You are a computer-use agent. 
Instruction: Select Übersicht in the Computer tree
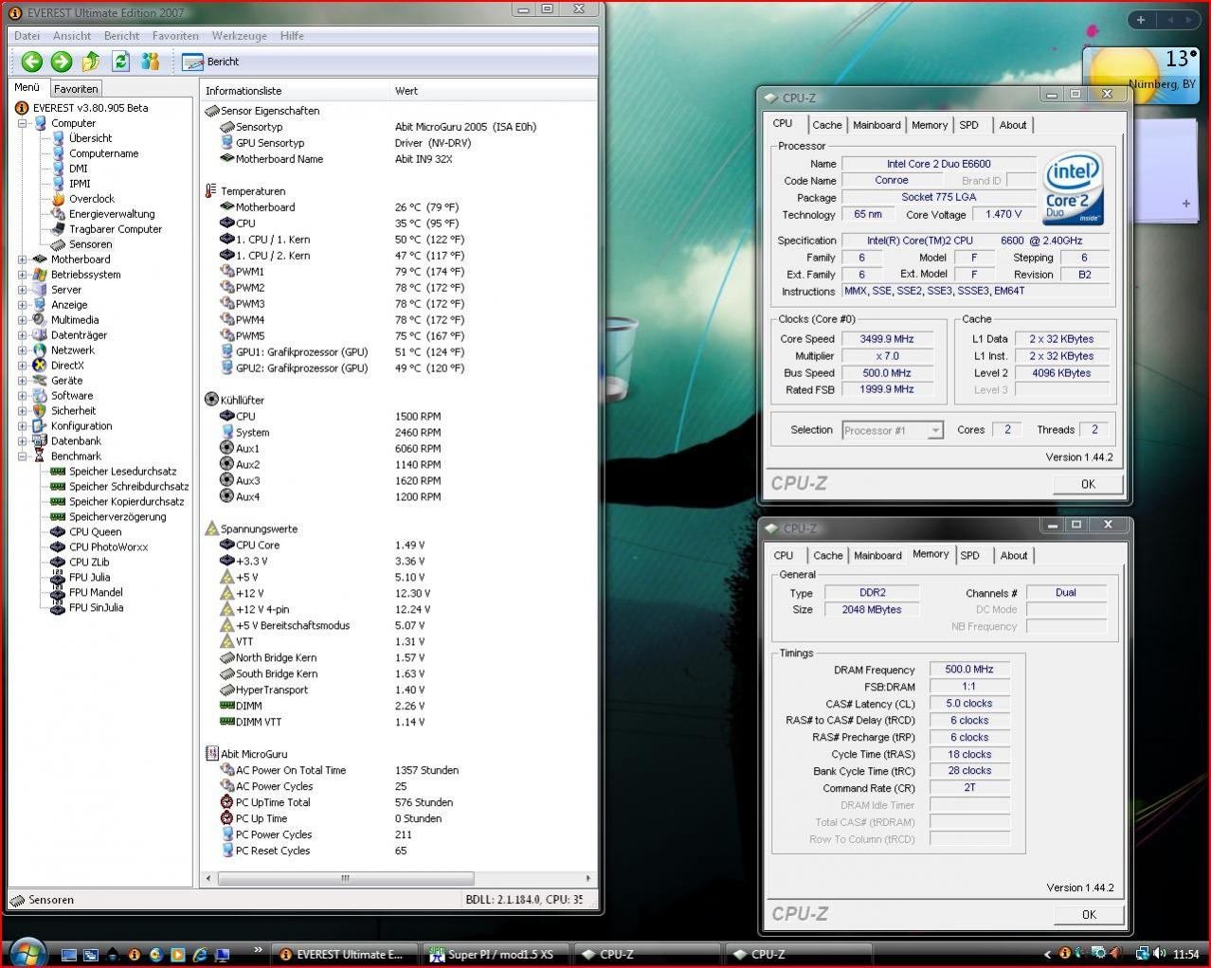(90, 138)
